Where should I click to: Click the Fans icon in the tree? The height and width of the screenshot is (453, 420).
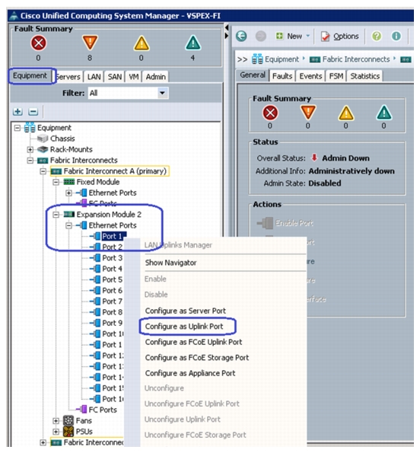pos(68,420)
